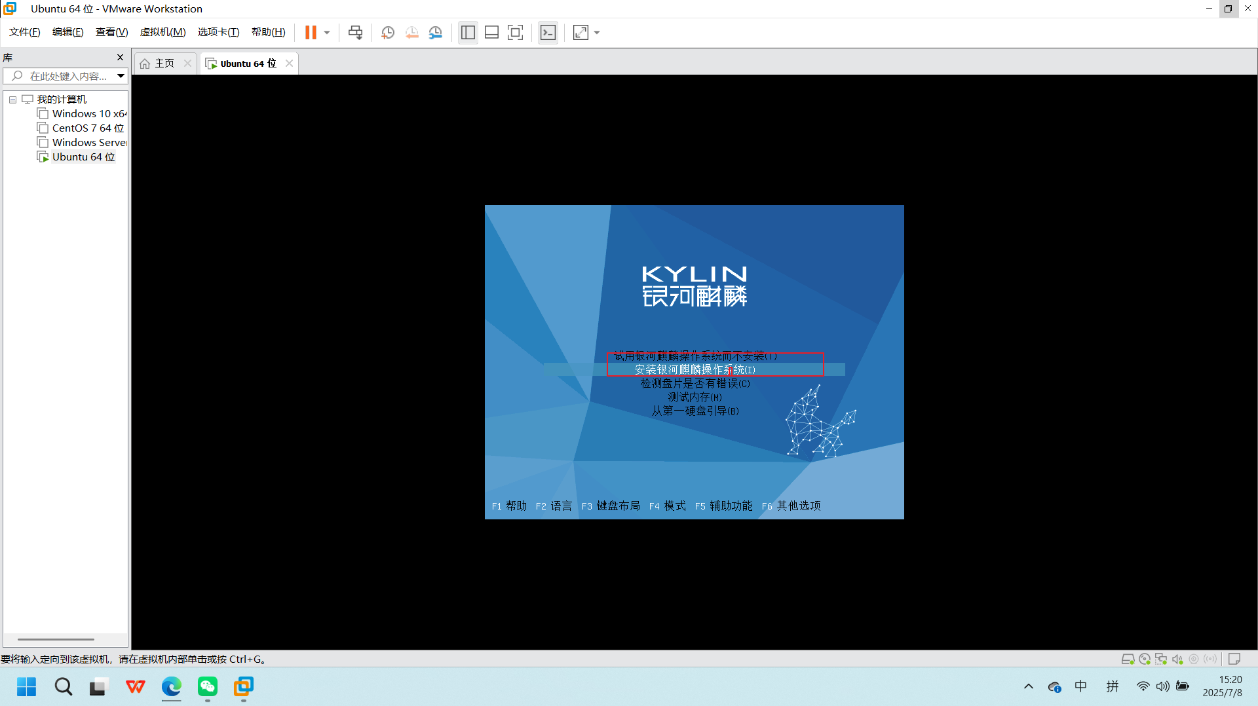Open the 编辑(E) menu
The height and width of the screenshot is (706, 1258).
point(67,32)
